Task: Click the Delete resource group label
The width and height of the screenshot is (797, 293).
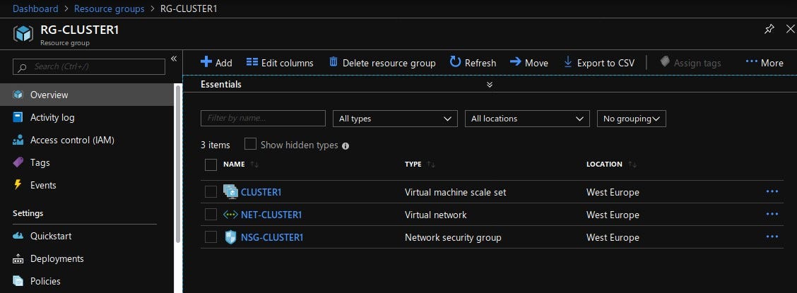Action: click(x=389, y=63)
